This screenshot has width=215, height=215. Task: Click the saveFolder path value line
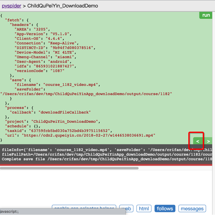(x=86, y=94)
